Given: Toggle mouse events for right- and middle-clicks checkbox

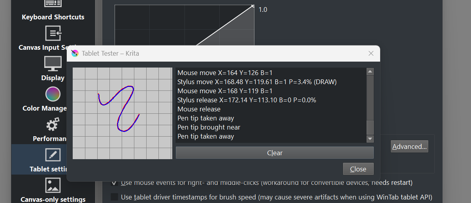Looking at the screenshot, I should pyautogui.click(x=114, y=183).
